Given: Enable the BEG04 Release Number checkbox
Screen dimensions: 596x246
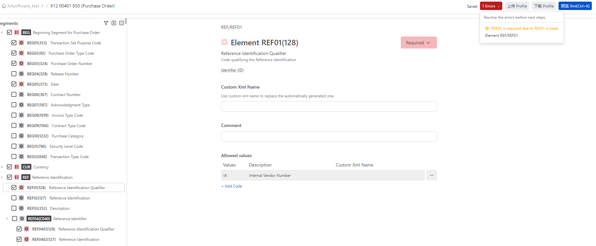Looking at the screenshot, I should point(14,74).
